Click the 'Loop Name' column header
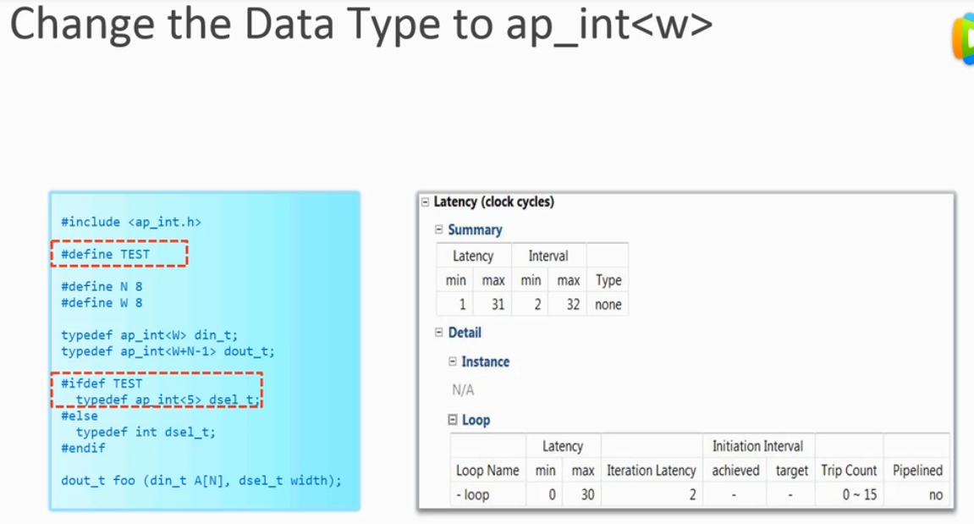 pos(487,470)
